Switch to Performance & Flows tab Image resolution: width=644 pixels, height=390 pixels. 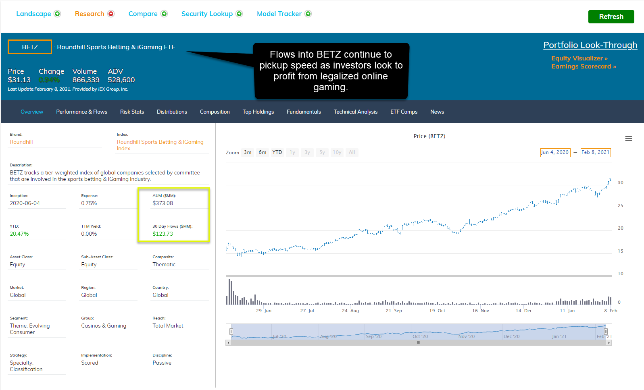(x=81, y=112)
